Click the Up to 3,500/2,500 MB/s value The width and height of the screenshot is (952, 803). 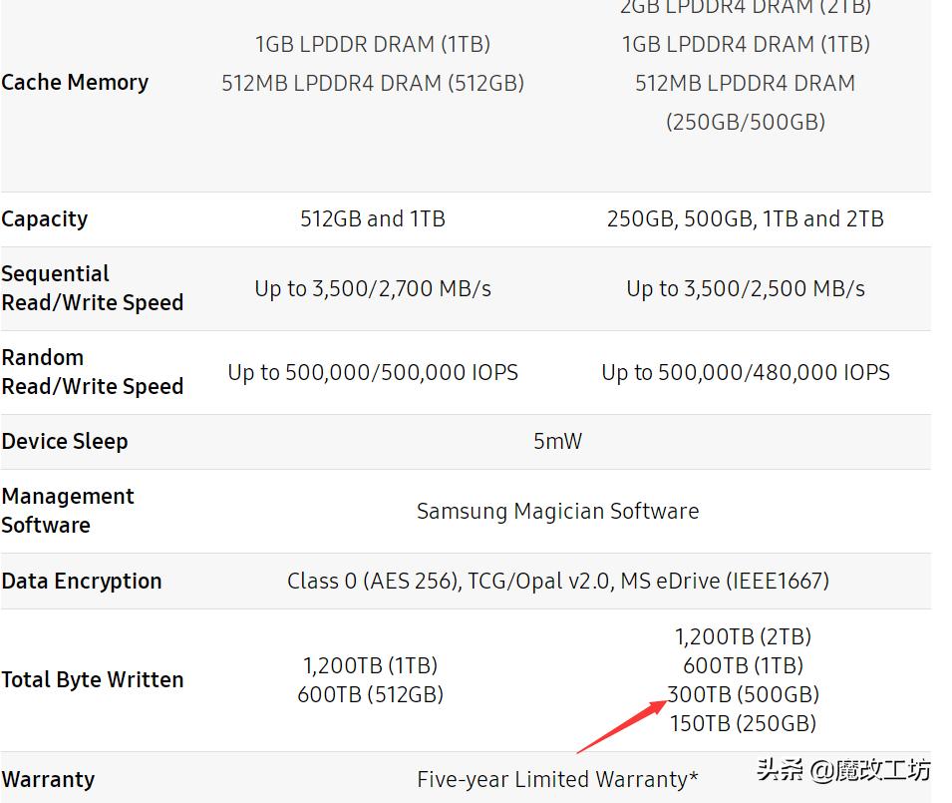[746, 289]
